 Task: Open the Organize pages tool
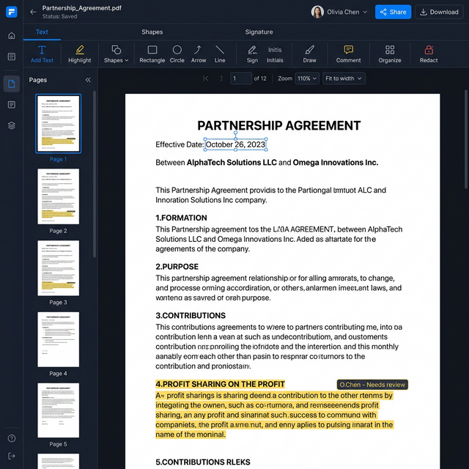[x=389, y=54]
